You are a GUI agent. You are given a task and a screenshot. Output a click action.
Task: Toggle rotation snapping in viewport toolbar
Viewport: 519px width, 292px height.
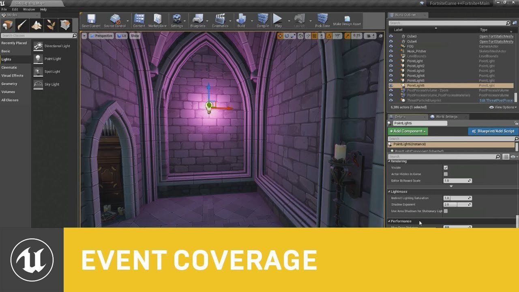click(330, 36)
